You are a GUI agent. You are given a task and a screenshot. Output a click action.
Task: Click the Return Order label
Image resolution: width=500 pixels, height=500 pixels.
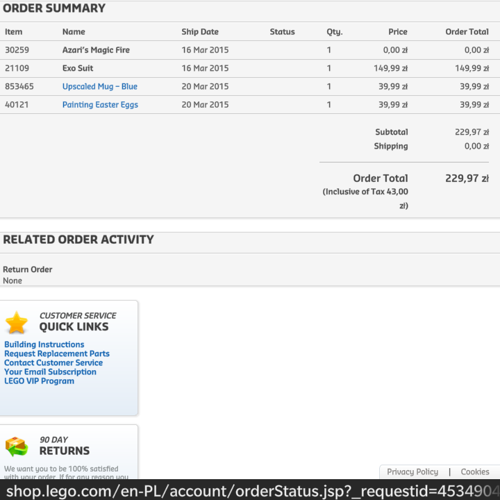tap(27, 269)
